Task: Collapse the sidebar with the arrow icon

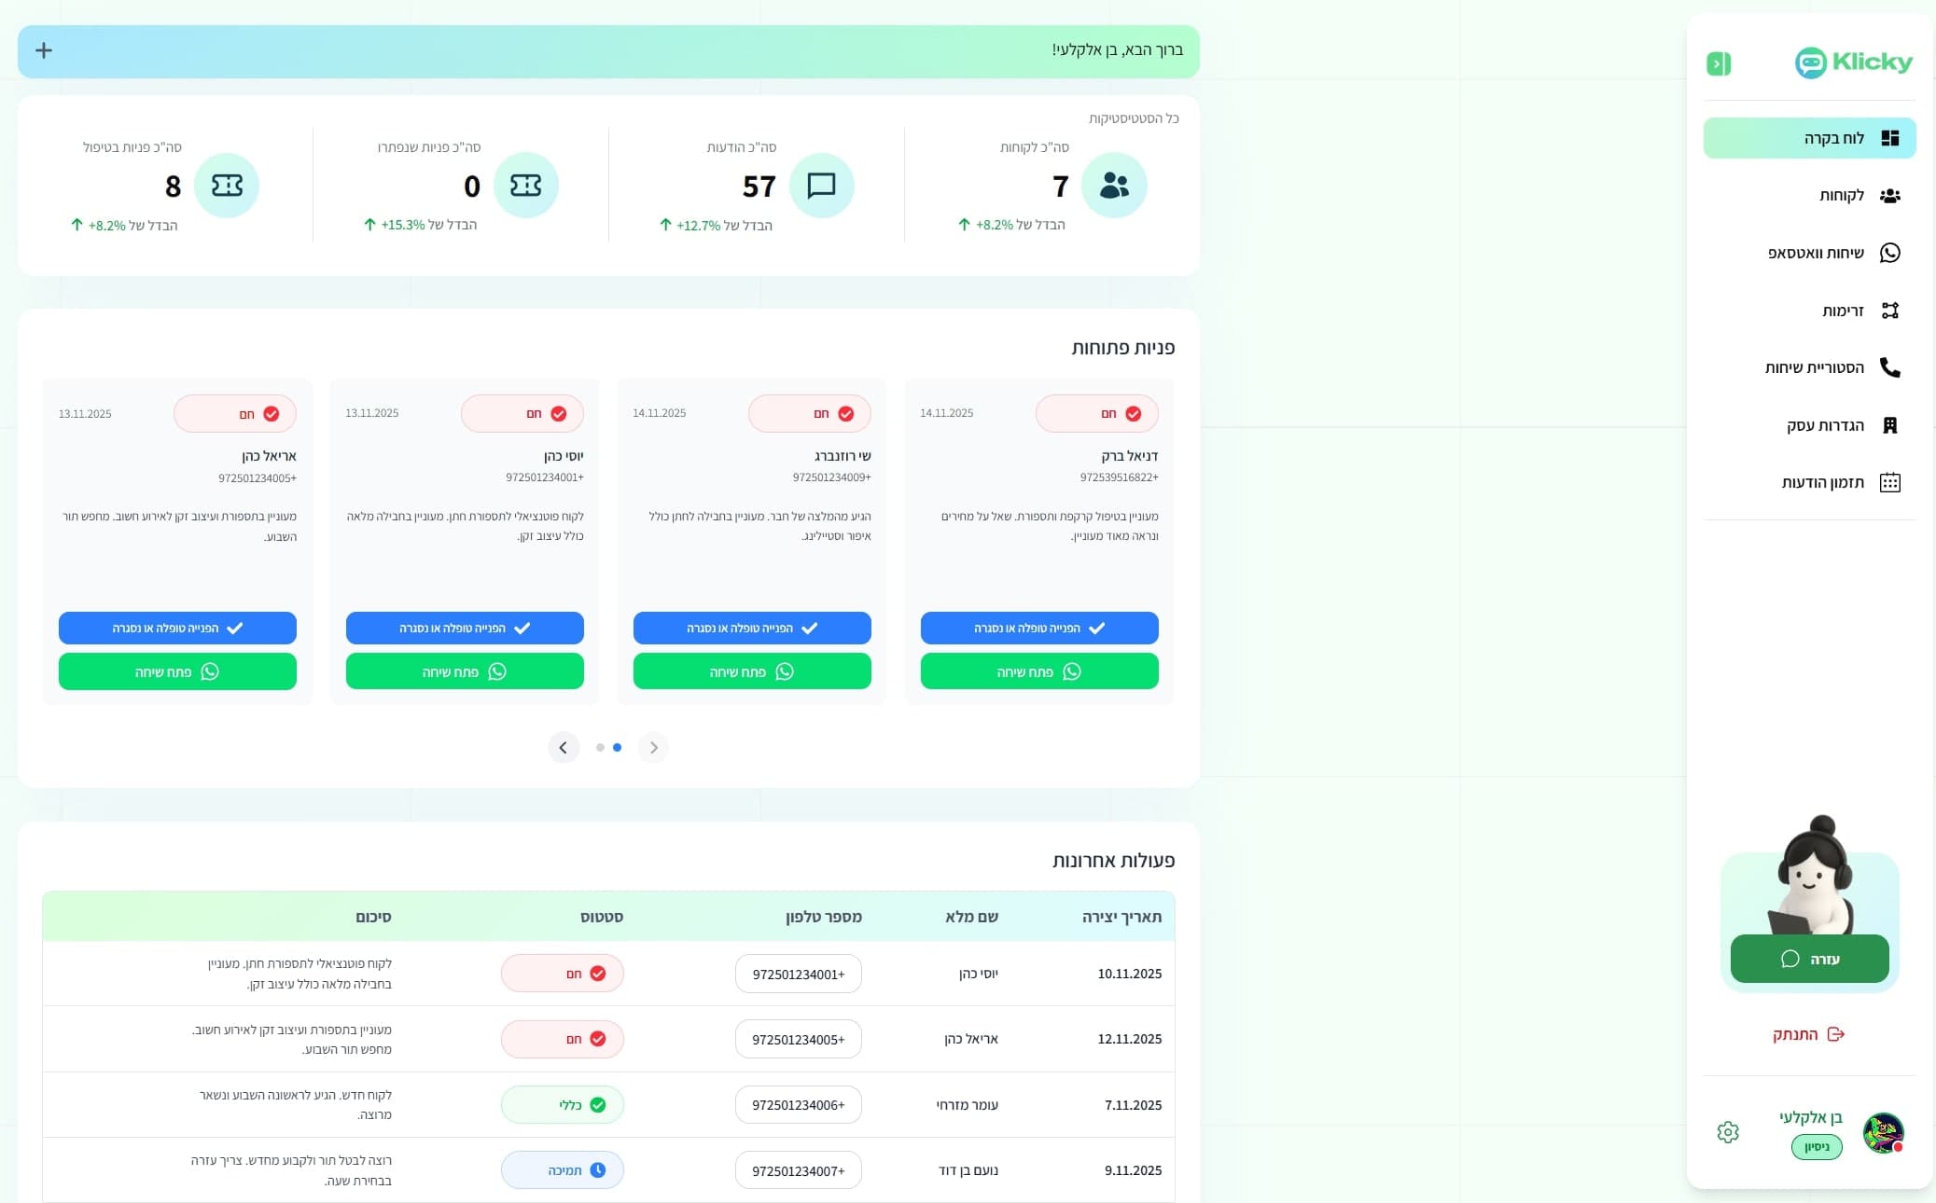Action: point(1720,62)
